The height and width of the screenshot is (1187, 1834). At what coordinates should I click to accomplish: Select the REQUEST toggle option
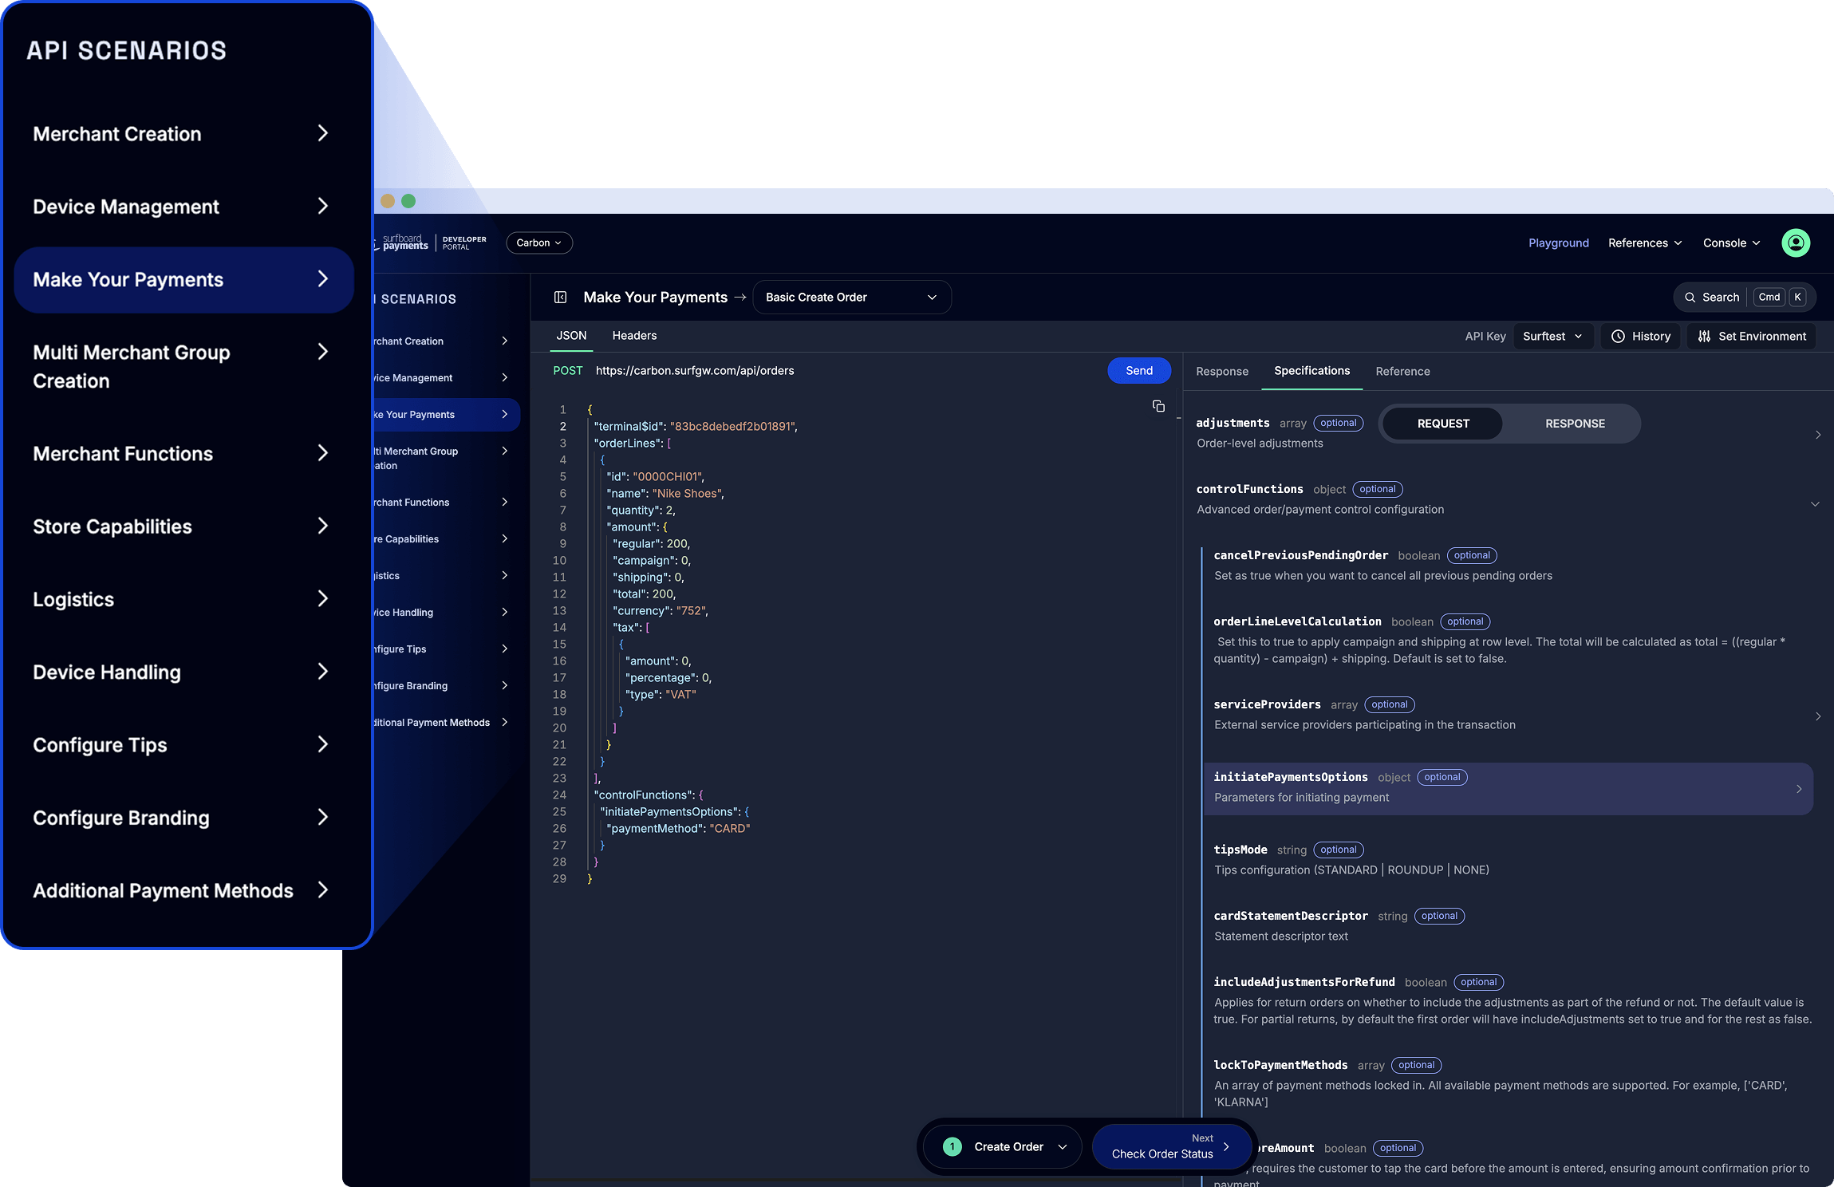tap(1442, 424)
